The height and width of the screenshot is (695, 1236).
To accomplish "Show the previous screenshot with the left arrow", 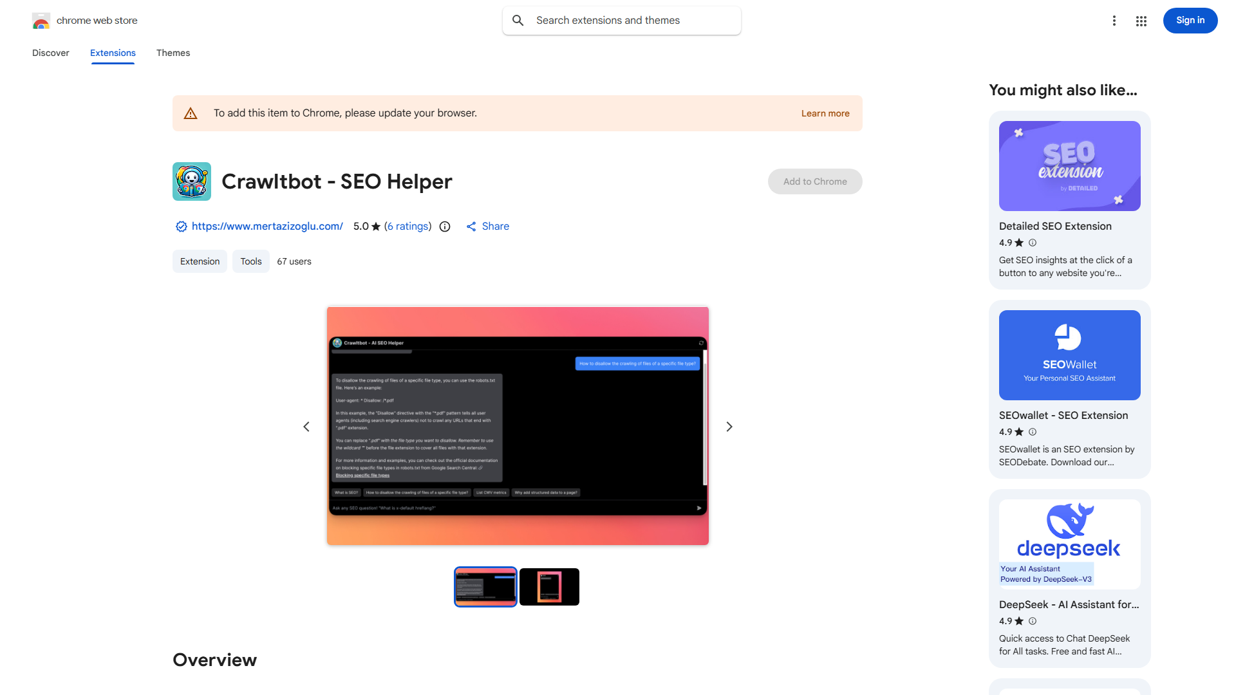I will pyautogui.click(x=306, y=426).
